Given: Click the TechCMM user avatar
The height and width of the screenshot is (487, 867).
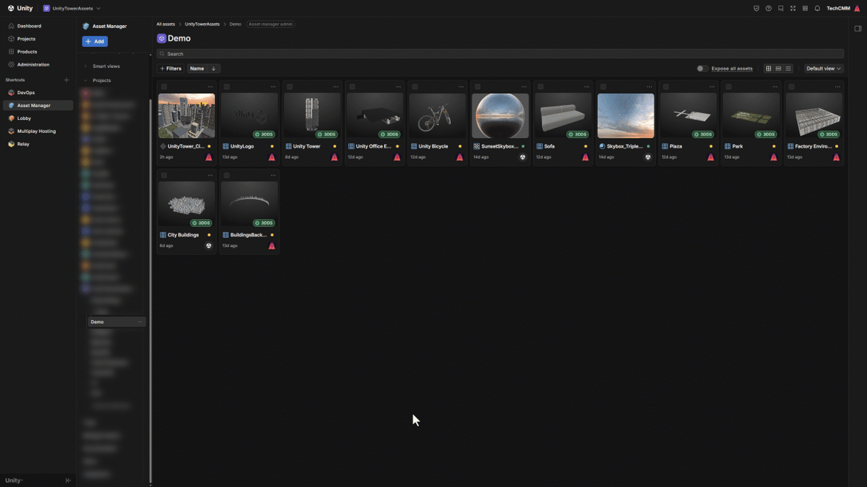Looking at the screenshot, I should coord(857,8).
